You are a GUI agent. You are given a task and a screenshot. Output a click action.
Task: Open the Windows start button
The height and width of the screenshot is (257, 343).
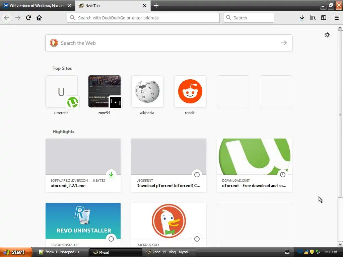click(16, 252)
